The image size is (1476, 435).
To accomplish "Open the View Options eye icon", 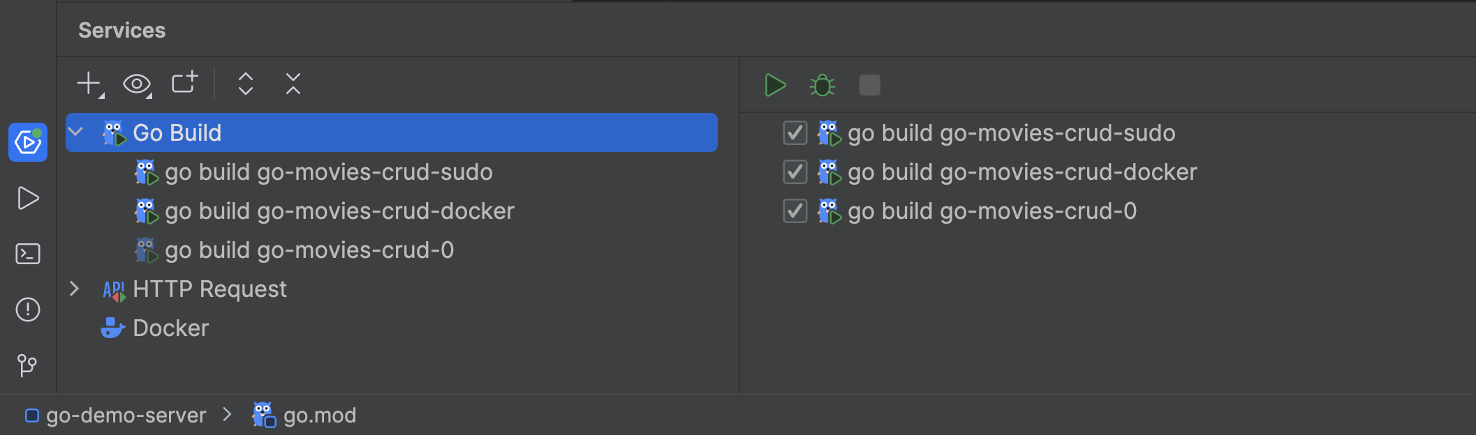I will tap(136, 84).
